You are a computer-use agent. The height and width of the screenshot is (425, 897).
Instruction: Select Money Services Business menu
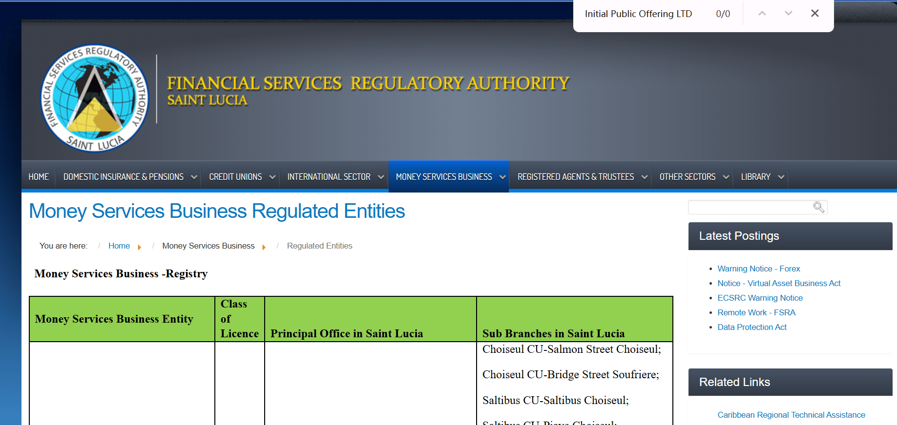click(444, 177)
